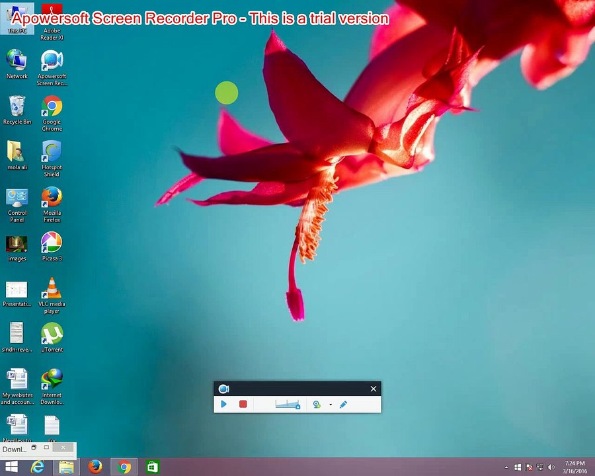This screenshot has height=476, width=595.
Task: Select the Apowersoft Screen Recorder shortcut
Action: [x=52, y=67]
